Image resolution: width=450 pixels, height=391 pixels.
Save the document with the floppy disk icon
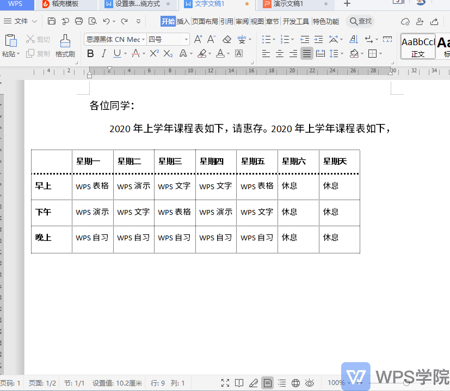[x=51, y=21]
